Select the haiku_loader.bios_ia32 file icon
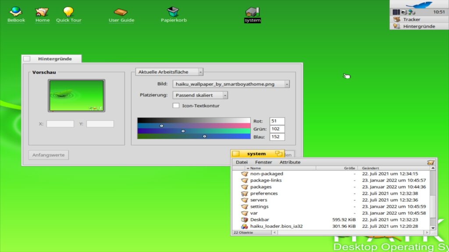This screenshot has width=449, height=252. [x=244, y=226]
